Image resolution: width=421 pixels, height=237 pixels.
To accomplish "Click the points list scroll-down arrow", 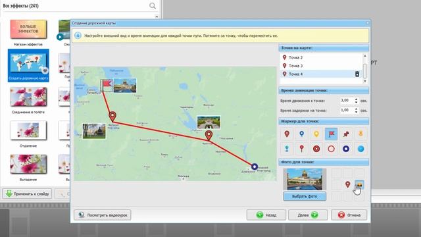I will (365, 81).
